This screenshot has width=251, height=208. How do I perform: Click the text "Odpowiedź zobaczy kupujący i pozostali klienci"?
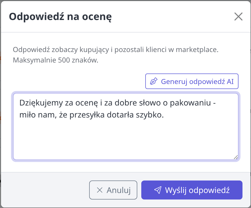pos(90,50)
